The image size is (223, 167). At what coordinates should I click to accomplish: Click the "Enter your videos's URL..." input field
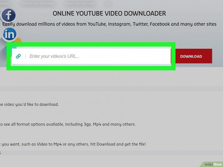[x=91, y=56]
